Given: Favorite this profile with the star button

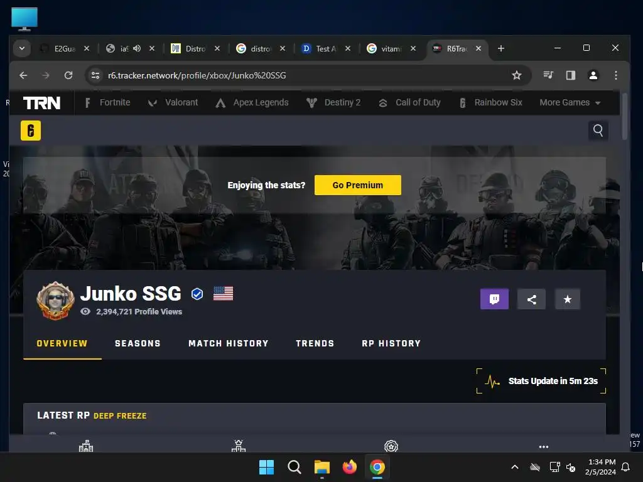Looking at the screenshot, I should pos(568,299).
